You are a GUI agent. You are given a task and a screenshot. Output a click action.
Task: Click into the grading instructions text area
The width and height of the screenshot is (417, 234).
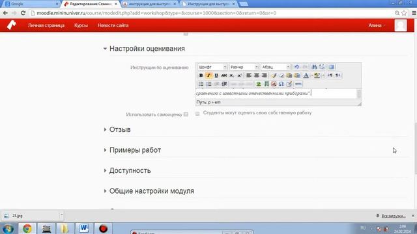tap(276, 94)
